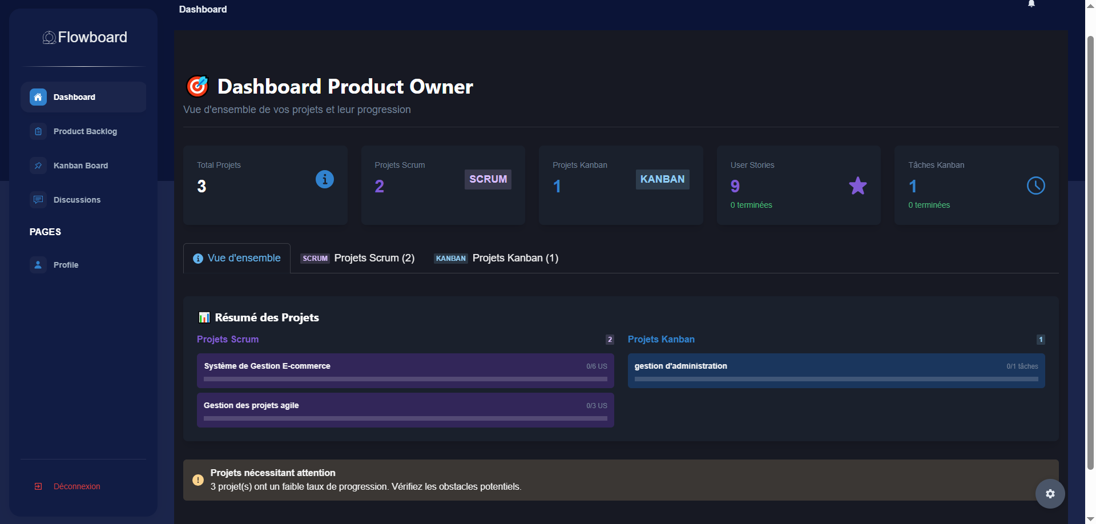Click the Kanban Board pin icon
Image resolution: width=1096 pixels, height=524 pixels.
[x=38, y=166]
